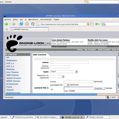Open the Back button history dropdown arrow

tap(10, 24)
